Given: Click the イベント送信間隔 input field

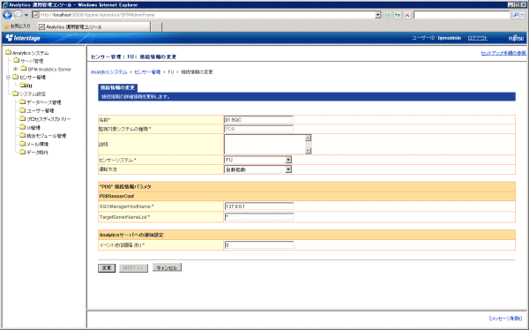Looking at the screenshot, I should click(259, 245).
